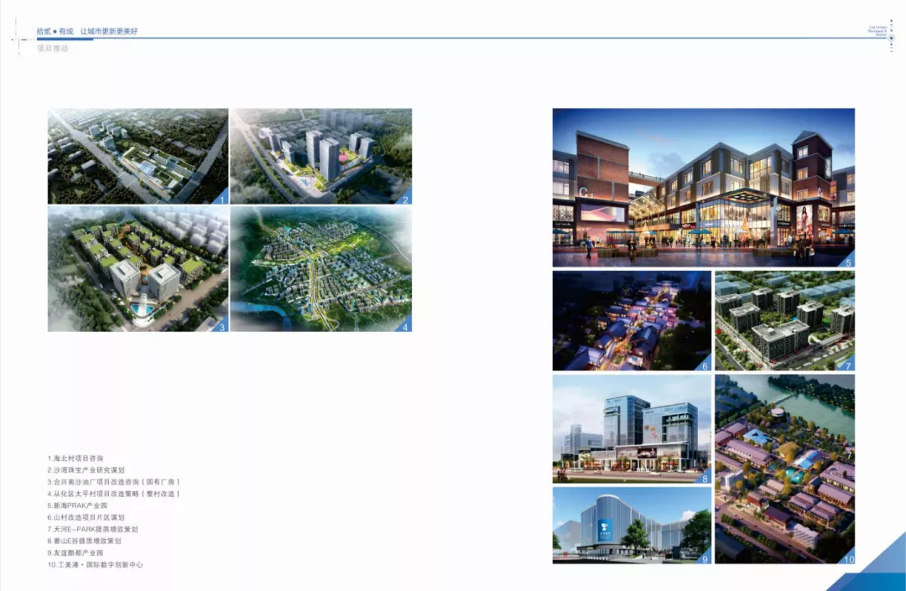The height and width of the screenshot is (591, 906).
Task: Select caption '4.从化区太平村项目改造策略（整村改造）'
Action: click(x=114, y=494)
